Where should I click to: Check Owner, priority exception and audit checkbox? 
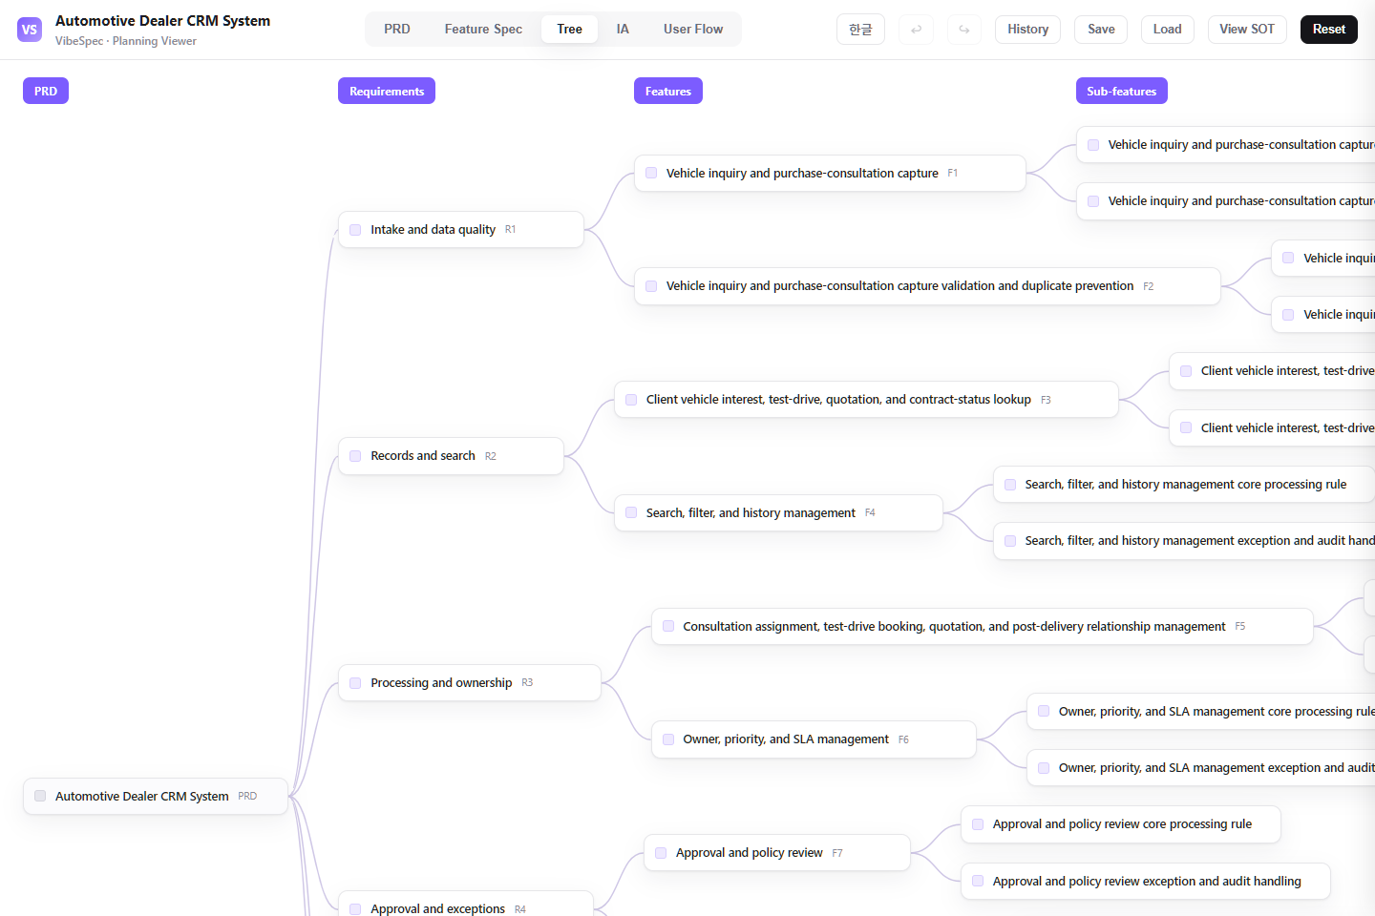click(x=1044, y=768)
